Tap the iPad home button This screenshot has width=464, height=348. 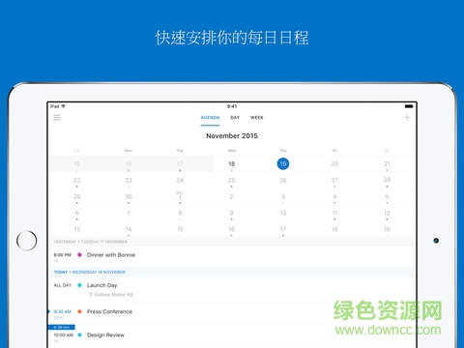[27, 241]
